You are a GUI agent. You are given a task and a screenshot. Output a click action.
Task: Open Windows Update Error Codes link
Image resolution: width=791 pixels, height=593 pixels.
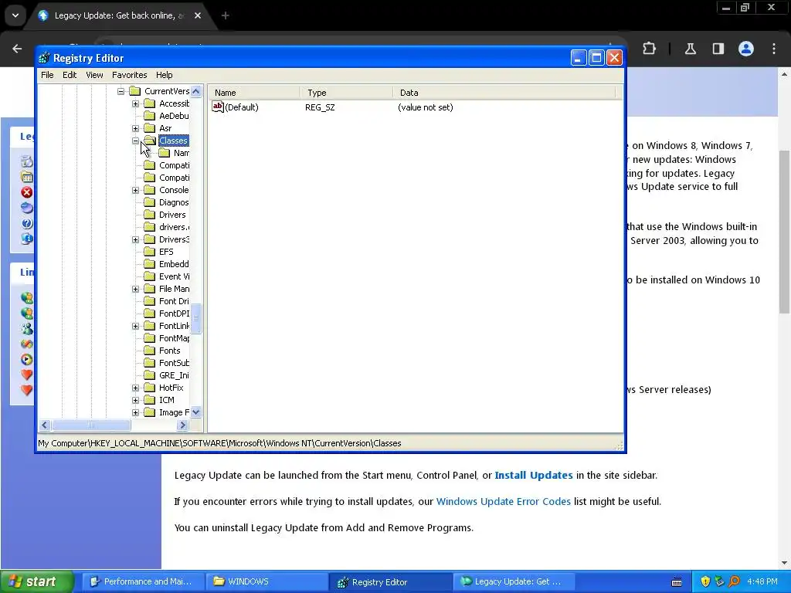point(504,501)
